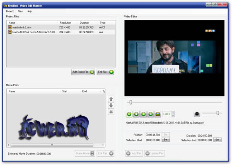Click the Edit File button

tap(106, 72)
